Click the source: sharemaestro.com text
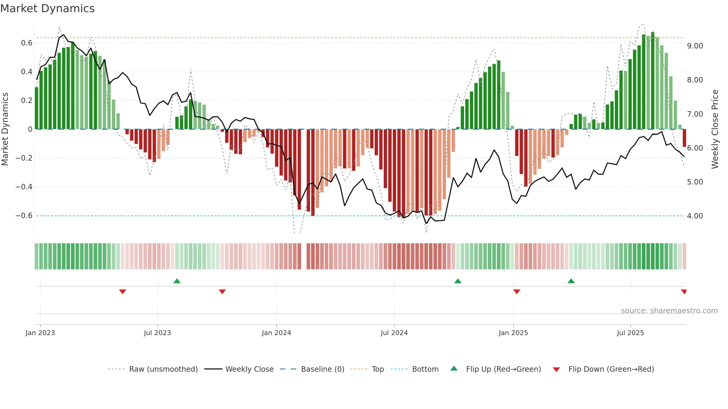 tap(669, 311)
